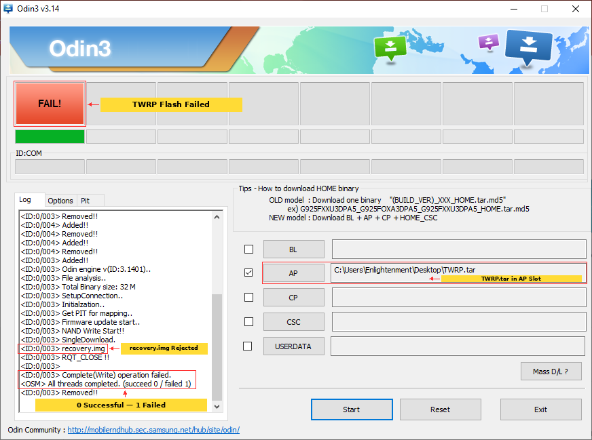Click the log scrollbar thumb
The image size is (592, 440).
coord(217,347)
